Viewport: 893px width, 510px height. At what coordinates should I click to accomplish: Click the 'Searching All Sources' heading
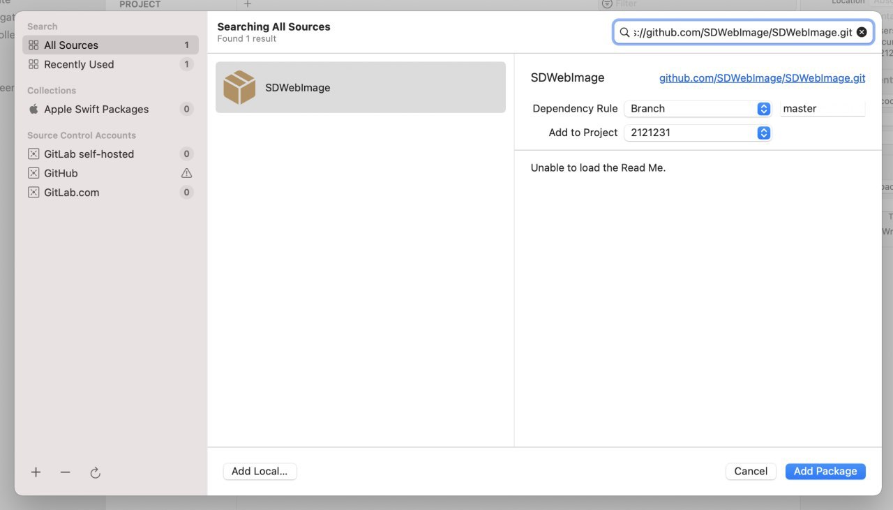pyautogui.click(x=273, y=27)
